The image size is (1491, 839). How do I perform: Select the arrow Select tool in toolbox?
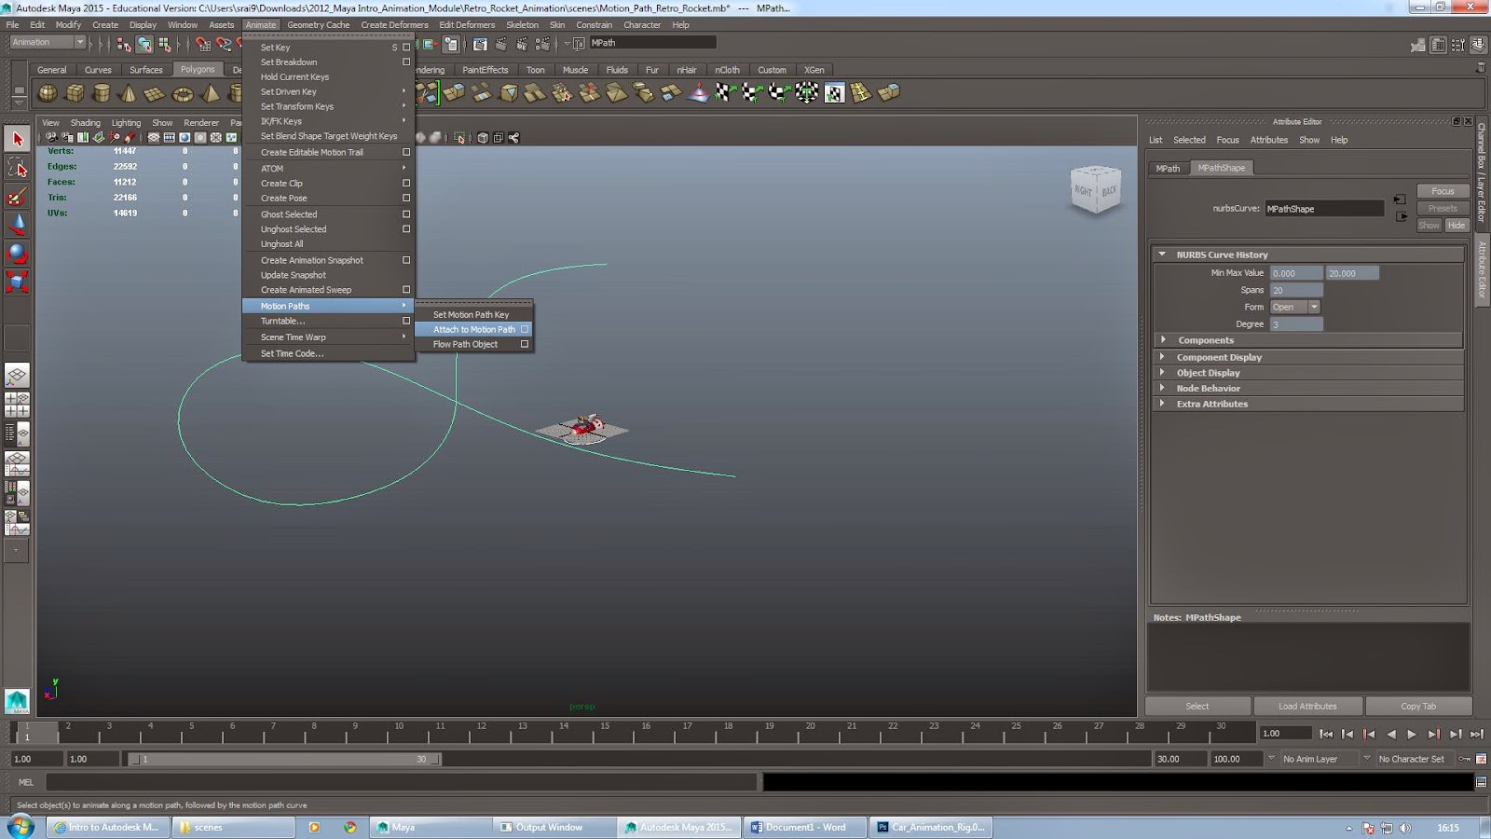tap(17, 140)
